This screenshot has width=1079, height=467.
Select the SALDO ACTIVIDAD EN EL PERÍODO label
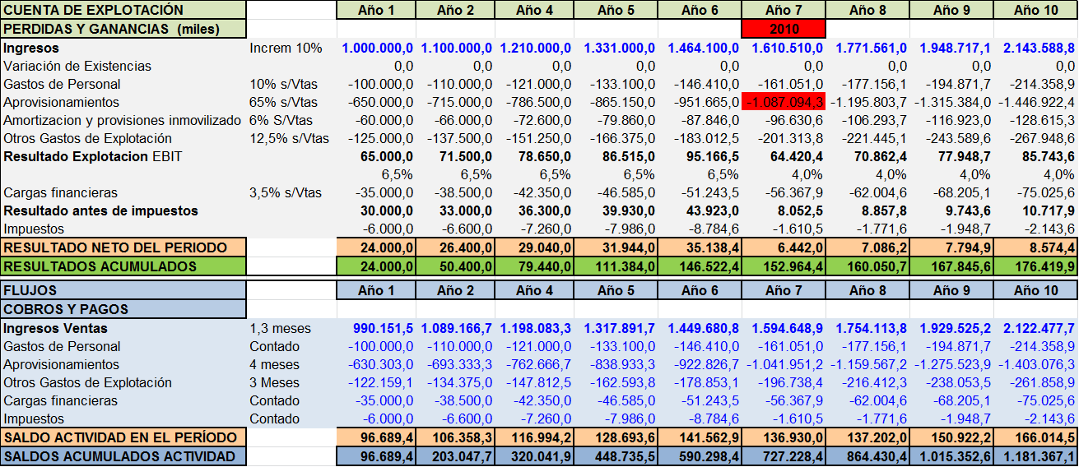tap(123, 437)
